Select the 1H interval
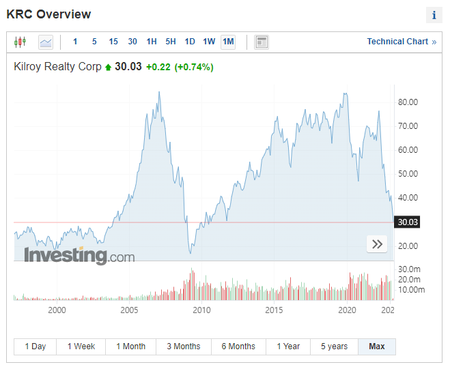The height and width of the screenshot is (369, 450). click(x=152, y=42)
